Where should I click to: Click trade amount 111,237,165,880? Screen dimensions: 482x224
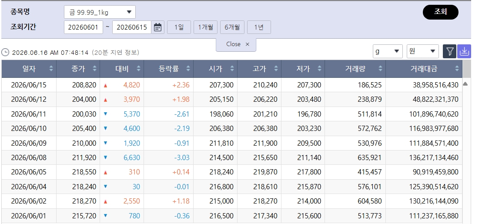pos(434,216)
